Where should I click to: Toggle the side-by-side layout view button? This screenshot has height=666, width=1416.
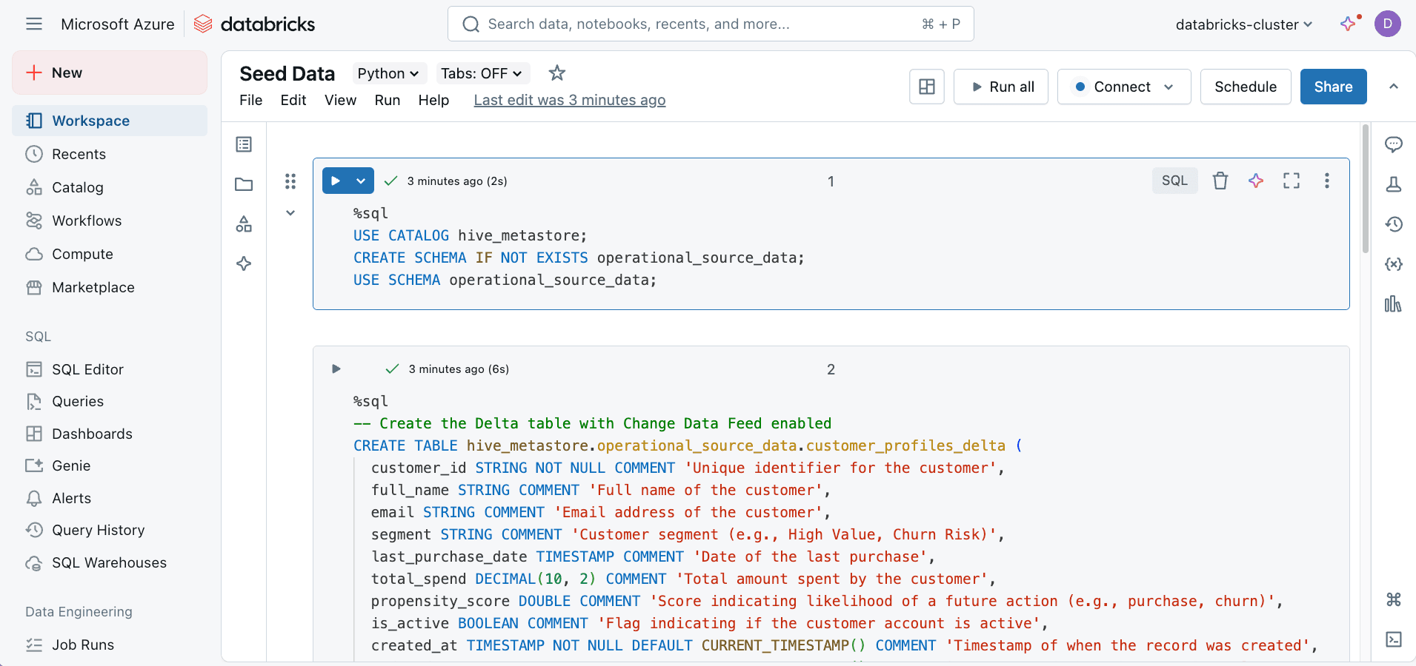pos(926,87)
